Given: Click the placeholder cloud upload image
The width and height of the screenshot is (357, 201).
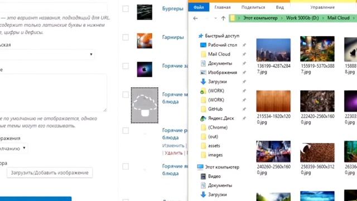Looking at the screenshot, I should click(144, 106).
